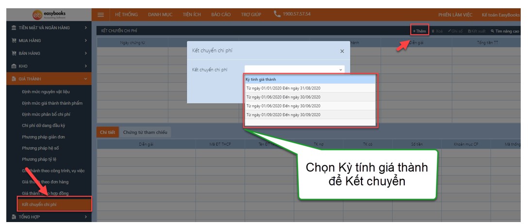Select period 01/09/2020 to 30/09/2020
This screenshot has height=224, width=528.
point(310,115)
